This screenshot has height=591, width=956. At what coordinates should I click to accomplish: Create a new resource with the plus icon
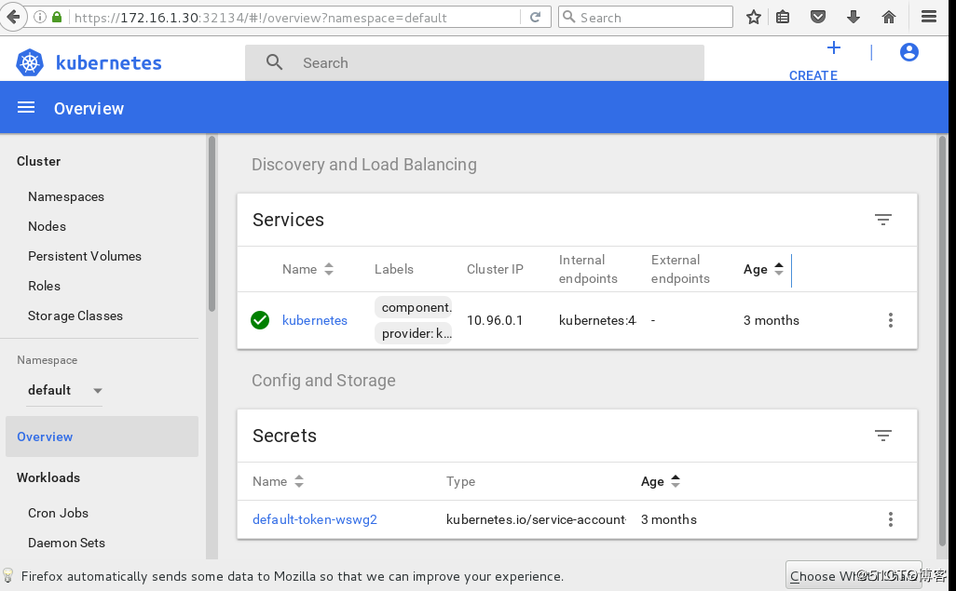[833, 48]
